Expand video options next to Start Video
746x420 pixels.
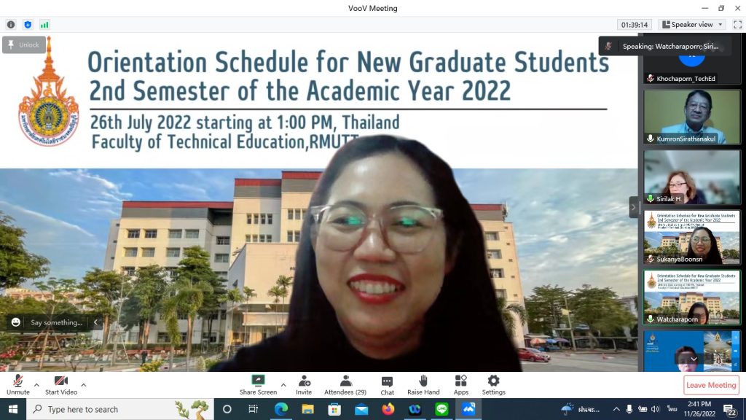point(83,385)
